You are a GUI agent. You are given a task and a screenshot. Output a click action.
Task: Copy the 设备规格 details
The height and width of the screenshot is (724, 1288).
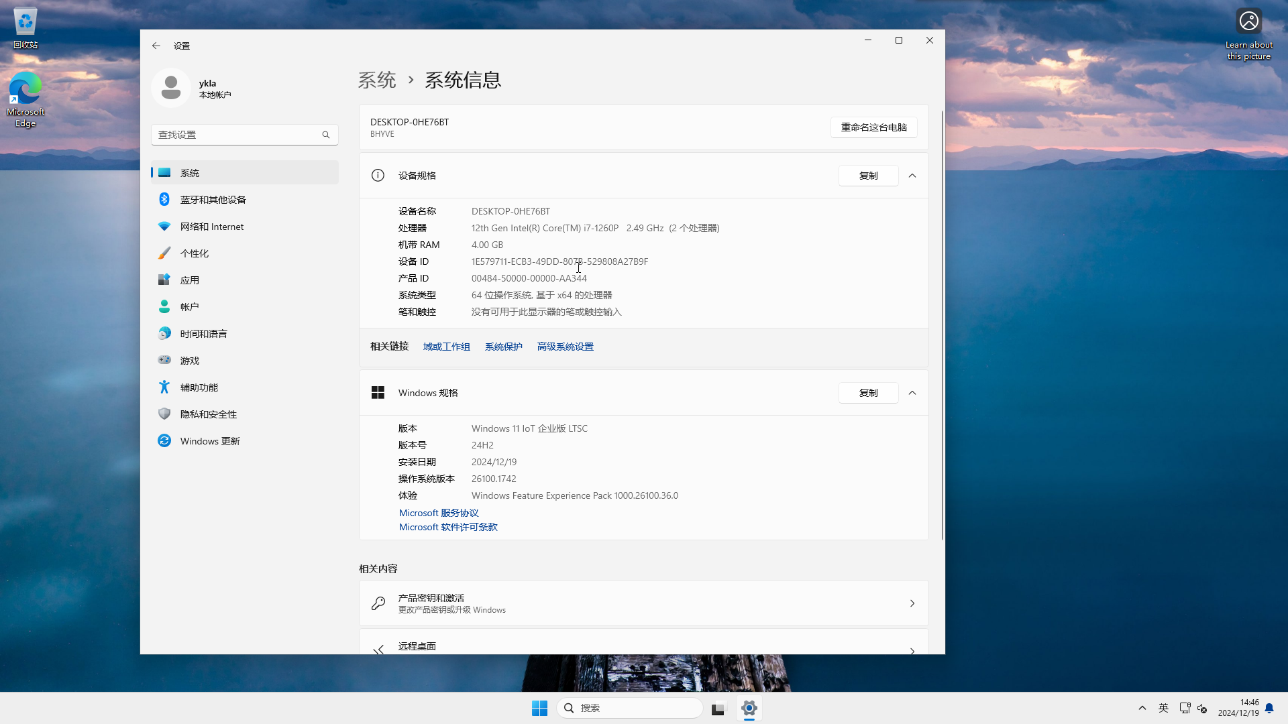[x=868, y=176]
